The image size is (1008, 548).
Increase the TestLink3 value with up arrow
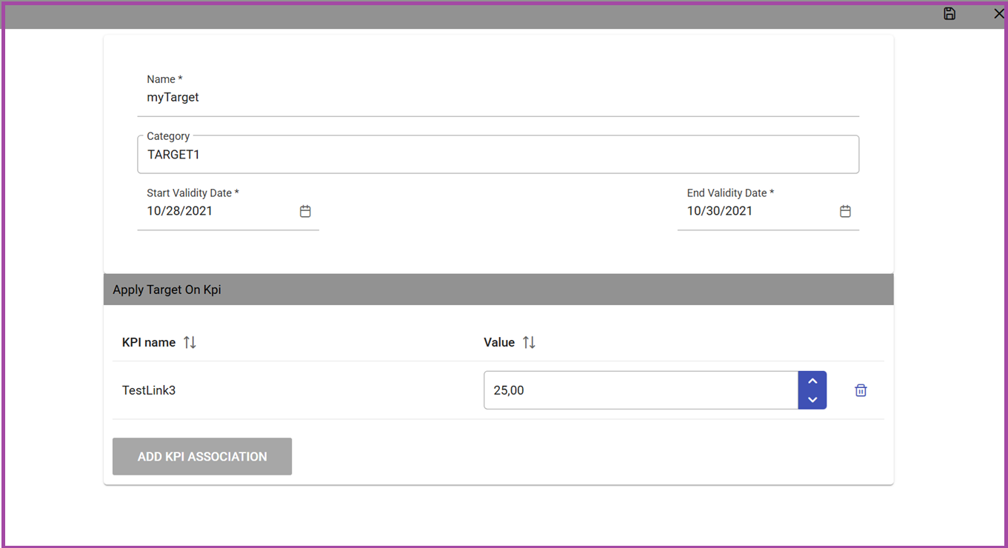[812, 381]
